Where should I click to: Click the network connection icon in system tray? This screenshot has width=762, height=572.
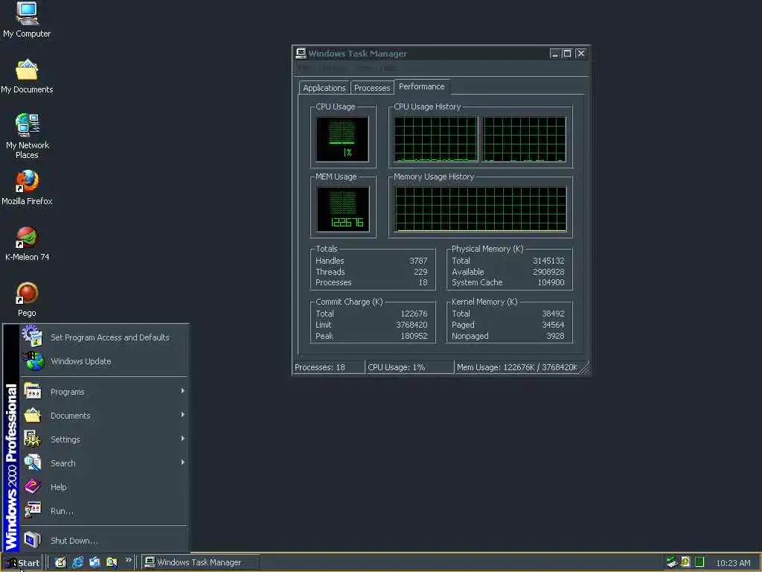click(x=671, y=562)
